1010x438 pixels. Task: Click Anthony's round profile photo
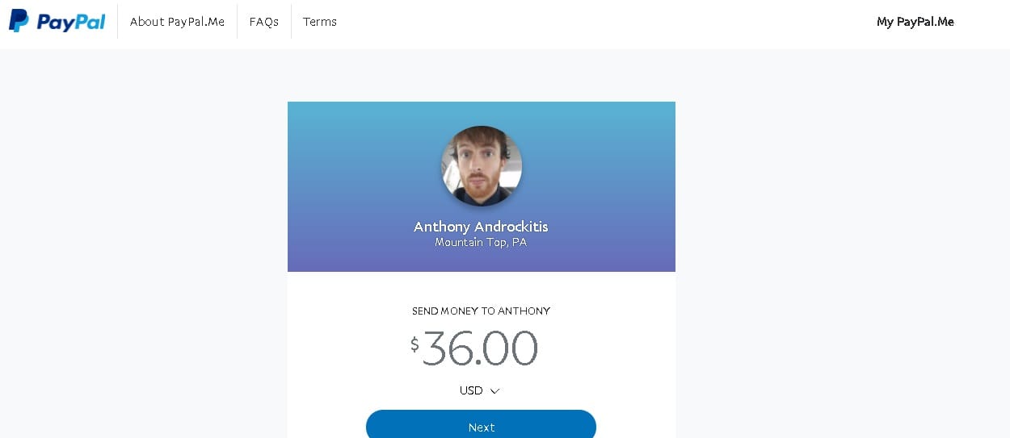tap(482, 166)
